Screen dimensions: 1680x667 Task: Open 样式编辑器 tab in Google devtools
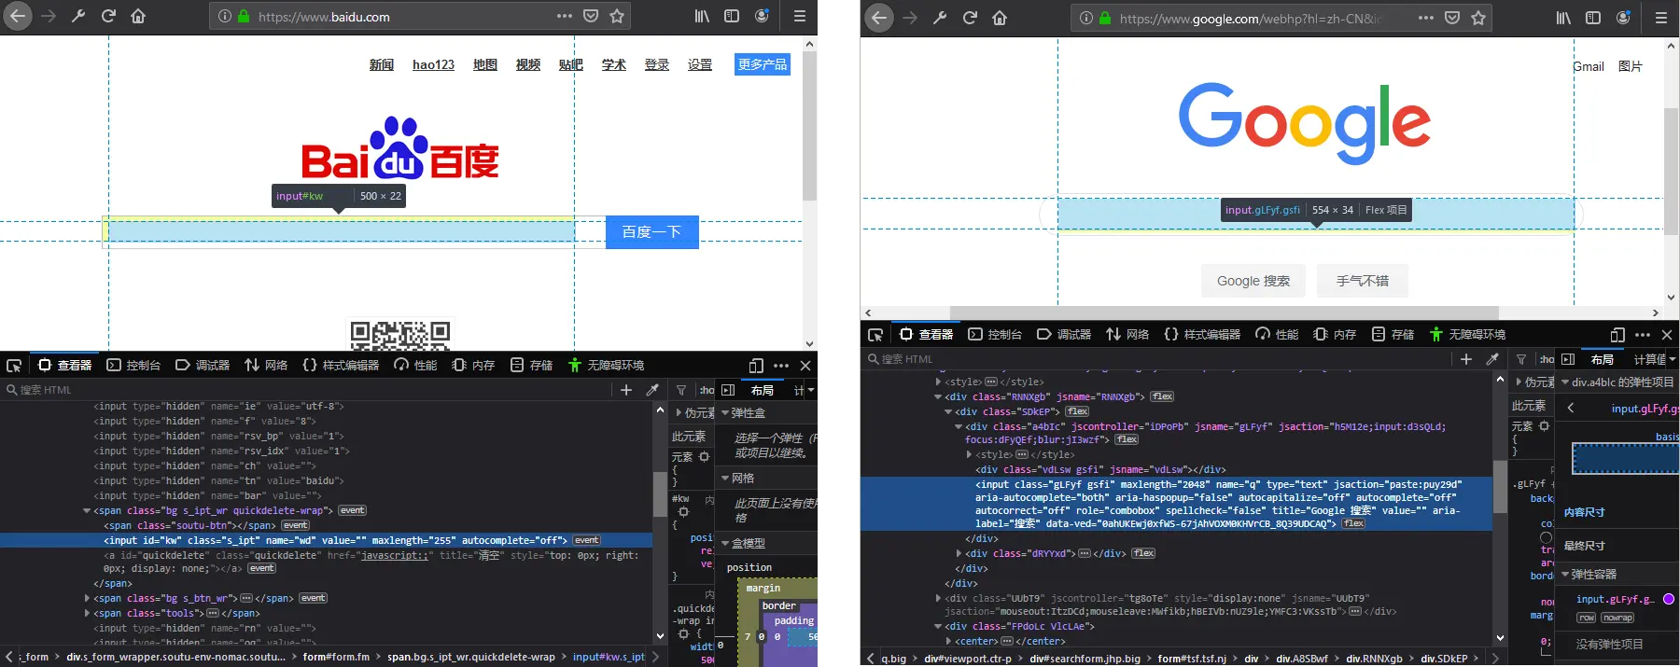[x=1202, y=335]
